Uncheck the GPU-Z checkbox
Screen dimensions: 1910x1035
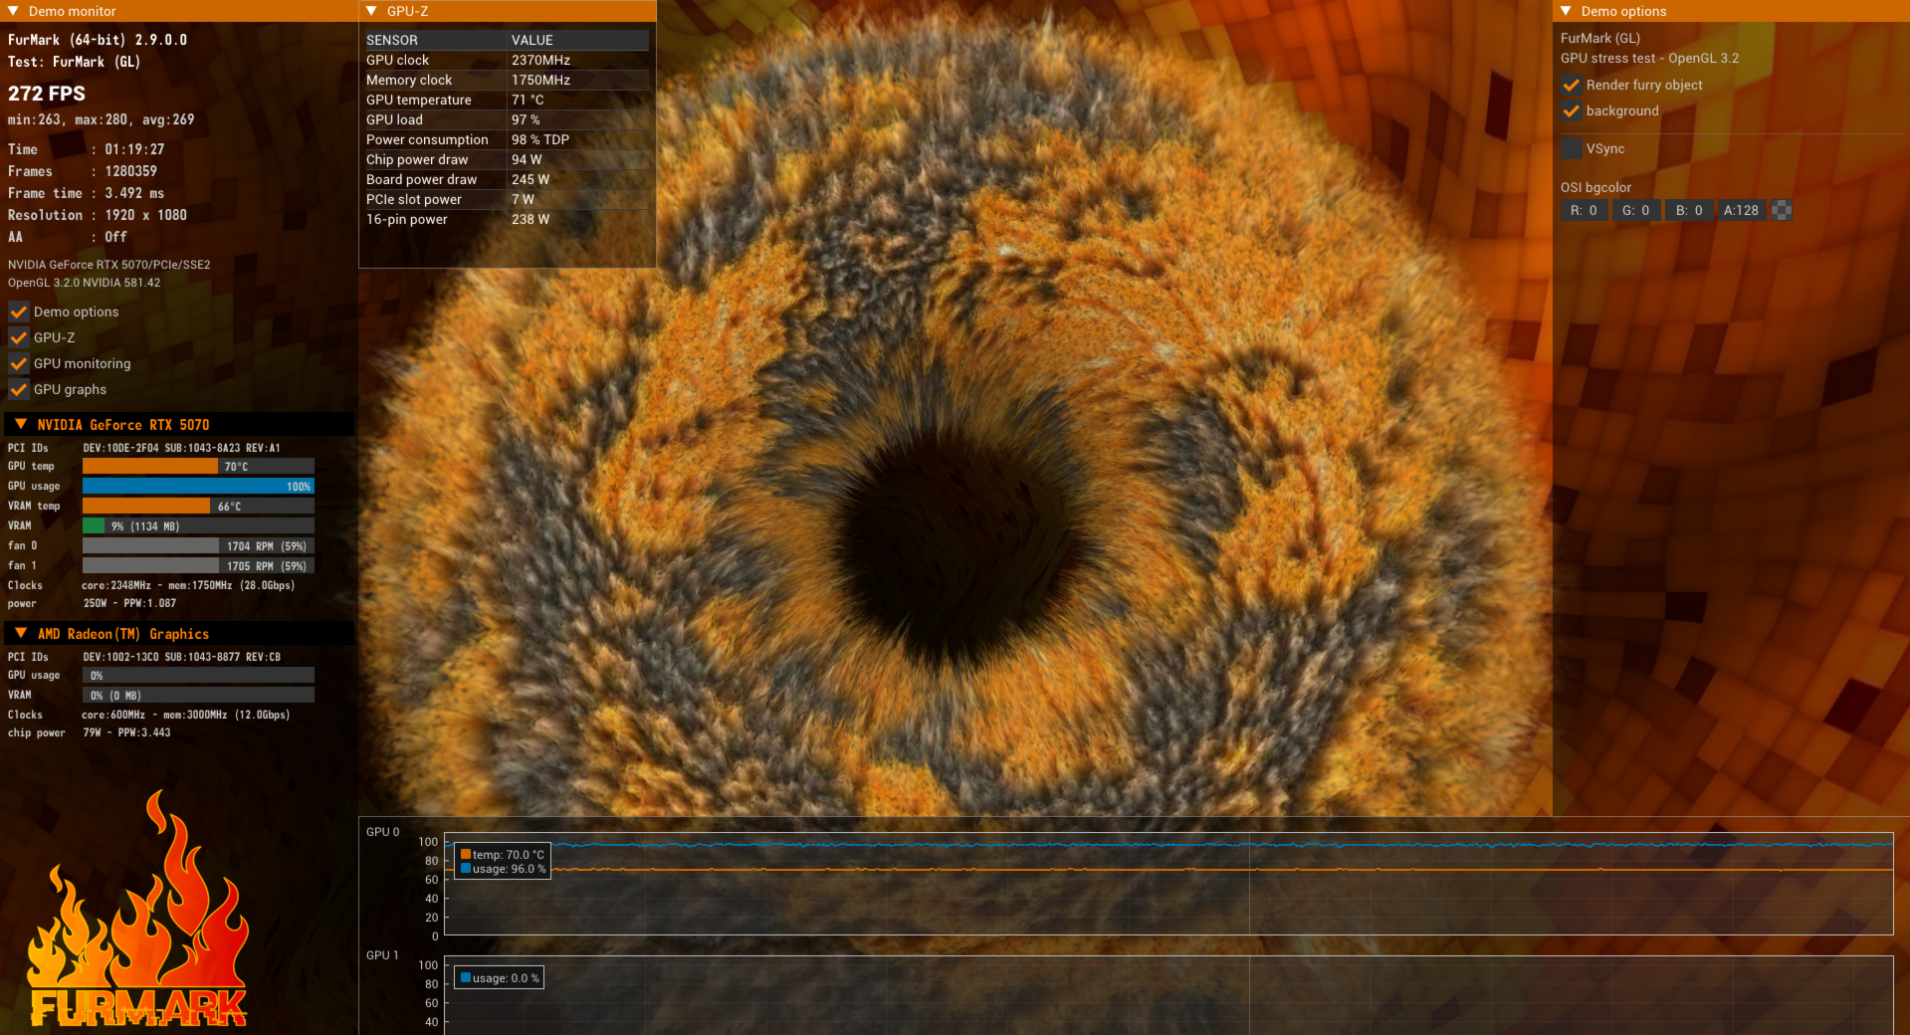(x=19, y=337)
